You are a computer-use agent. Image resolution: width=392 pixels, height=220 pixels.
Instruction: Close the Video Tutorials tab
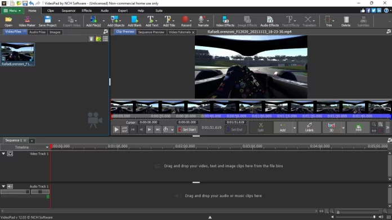193,32
